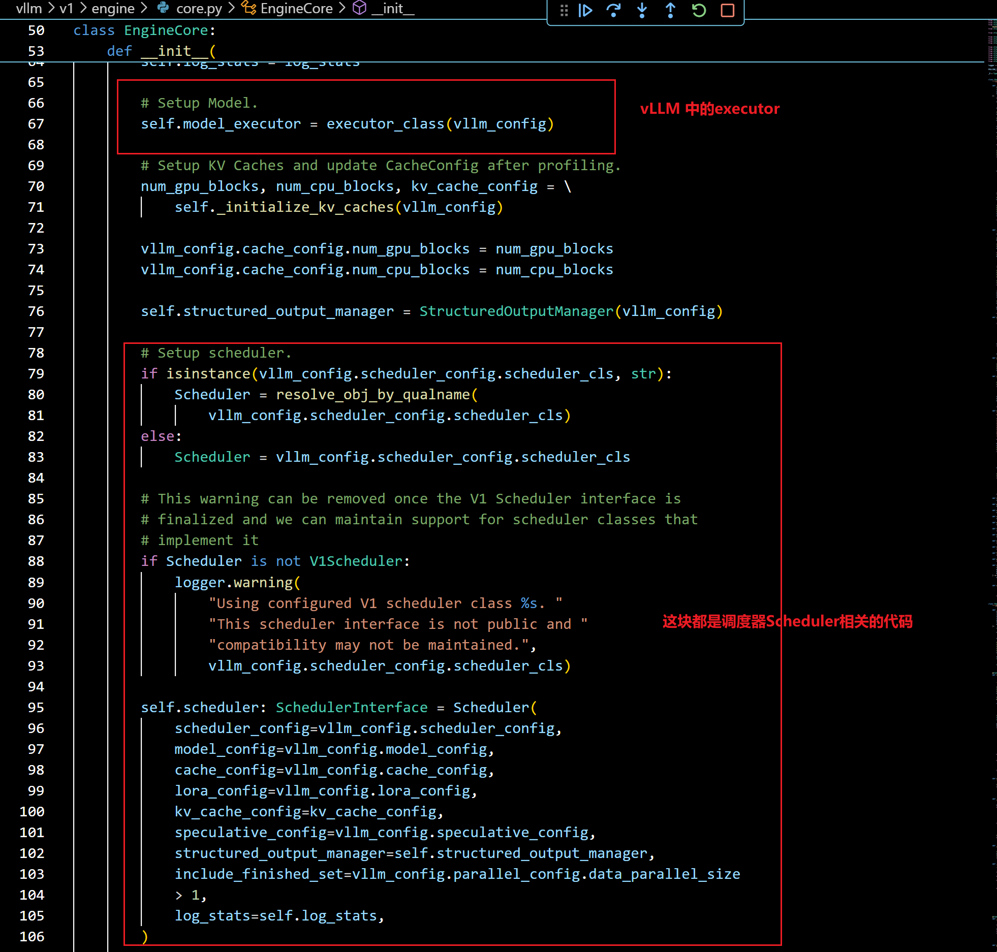Open the core.py breadcrumb dropdown

[199, 8]
